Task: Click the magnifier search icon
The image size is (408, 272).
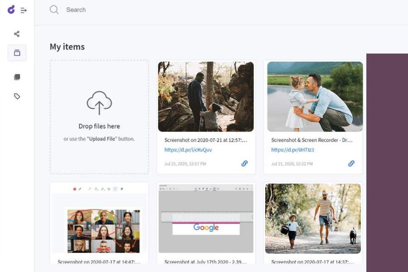Action: [54, 10]
